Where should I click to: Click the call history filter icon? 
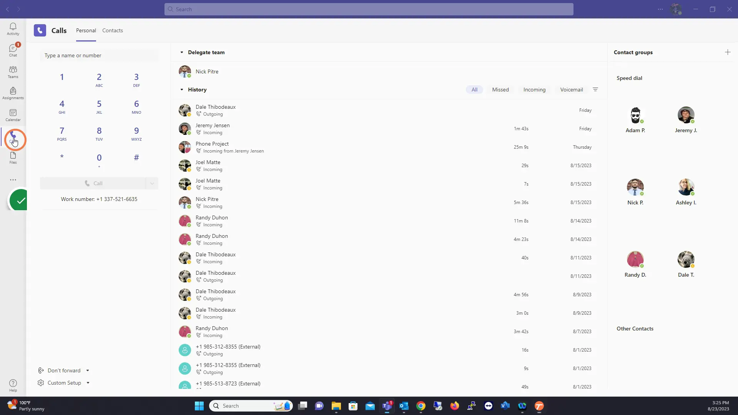point(595,90)
